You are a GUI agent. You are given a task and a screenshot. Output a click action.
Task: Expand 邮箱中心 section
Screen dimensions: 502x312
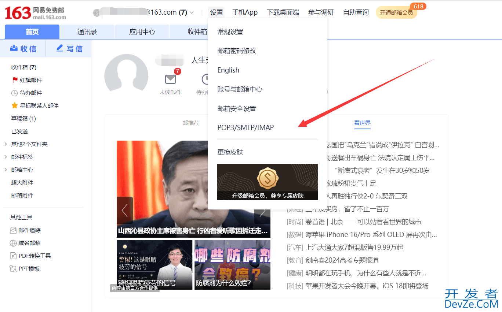click(6, 170)
